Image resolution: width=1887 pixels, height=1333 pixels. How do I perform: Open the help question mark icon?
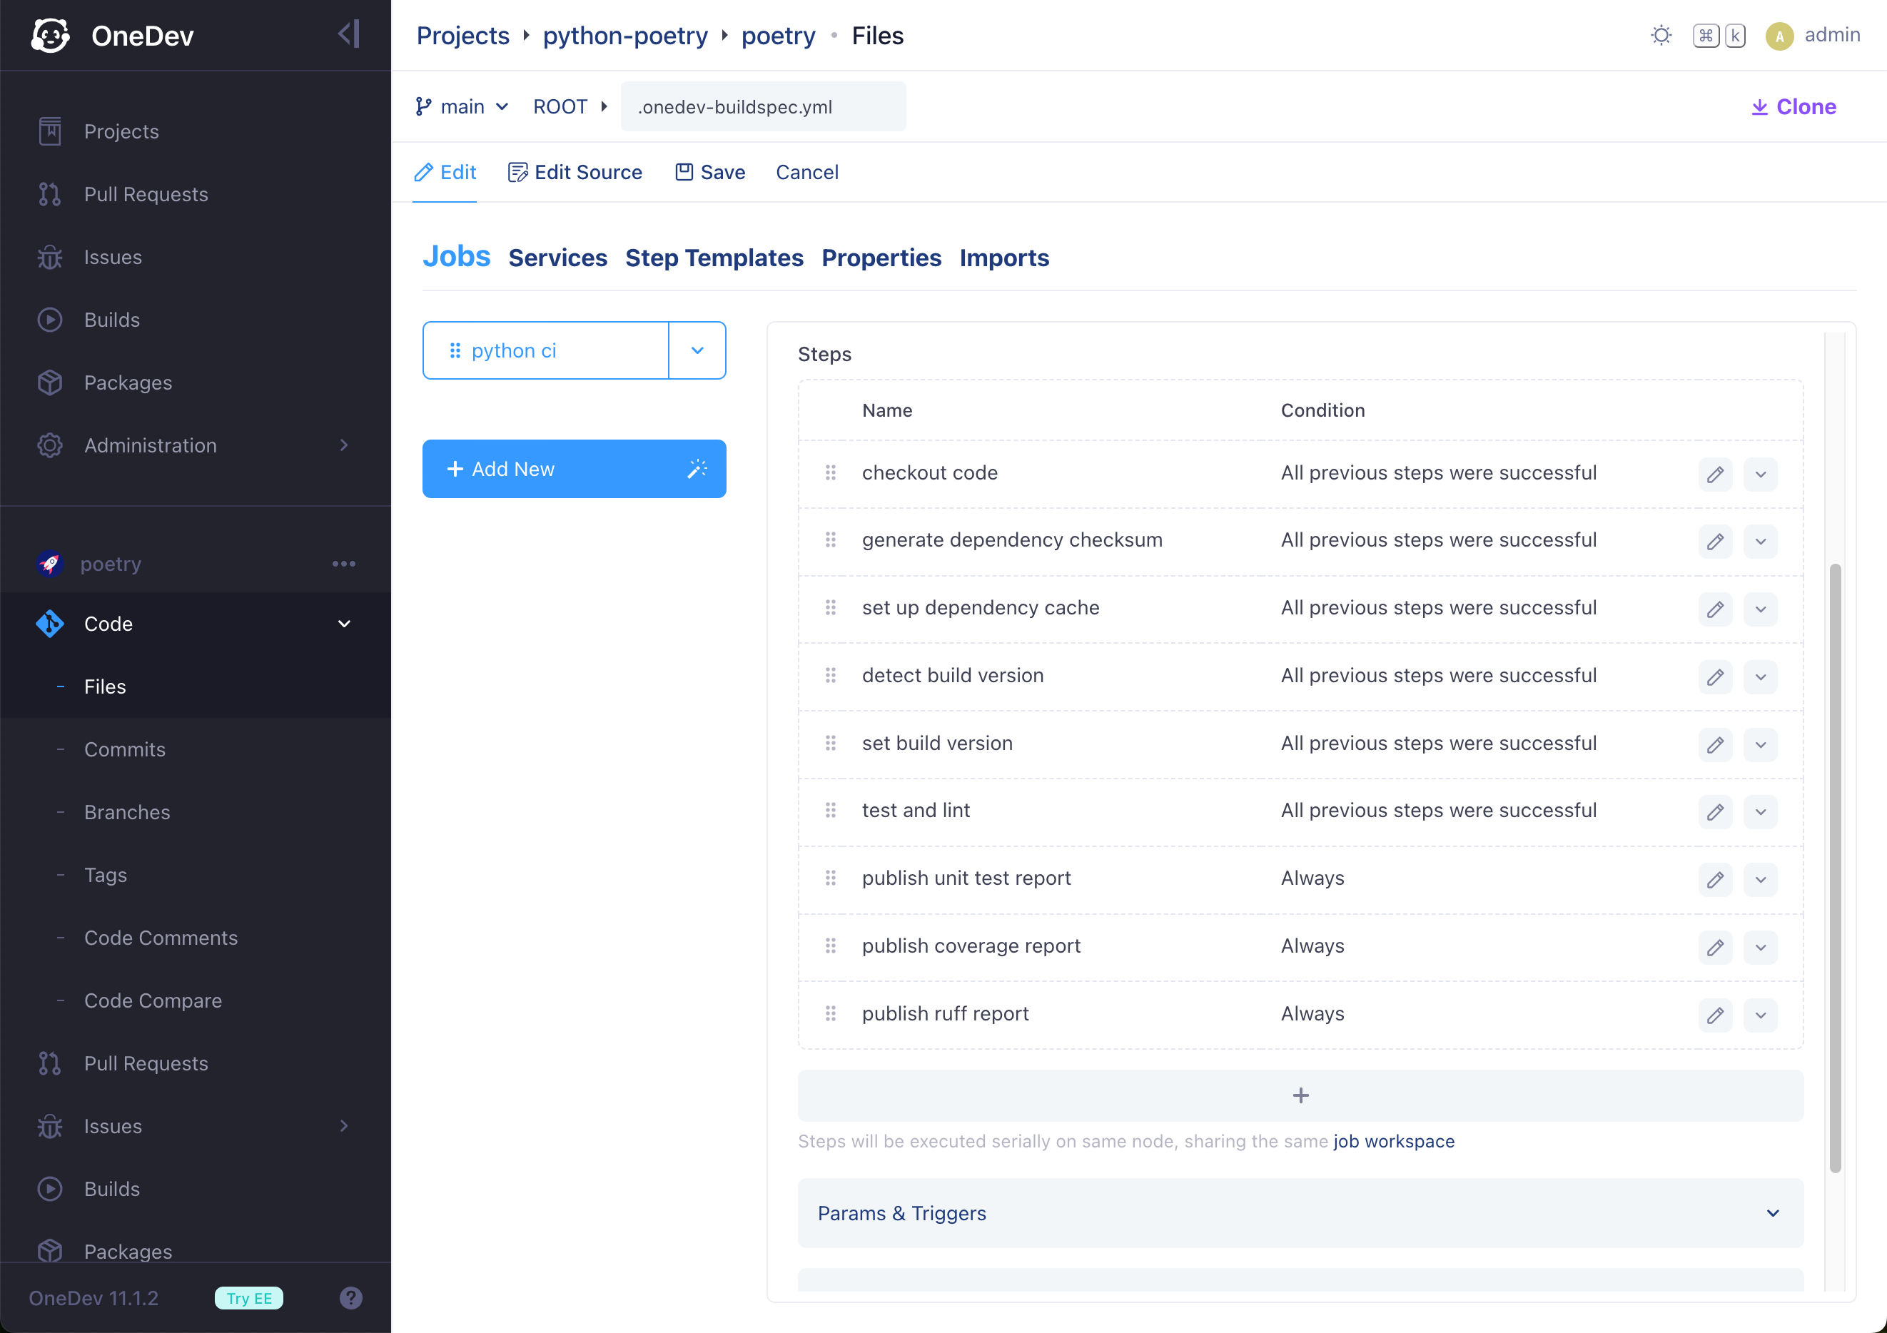pyautogui.click(x=351, y=1297)
